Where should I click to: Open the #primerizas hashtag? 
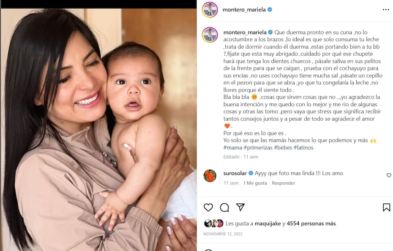point(258,148)
